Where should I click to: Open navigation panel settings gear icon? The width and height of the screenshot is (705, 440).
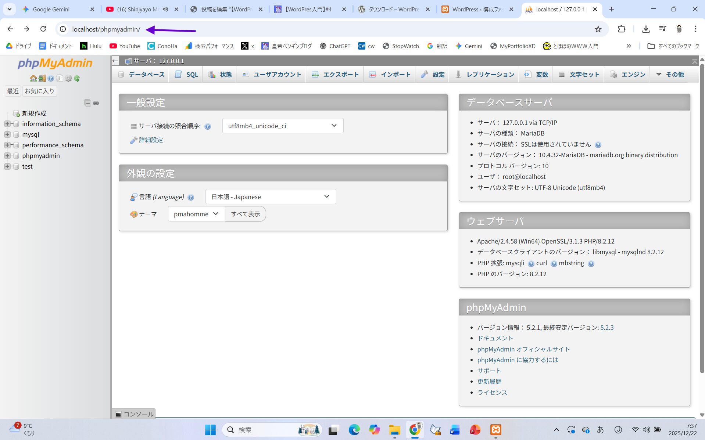(68, 78)
